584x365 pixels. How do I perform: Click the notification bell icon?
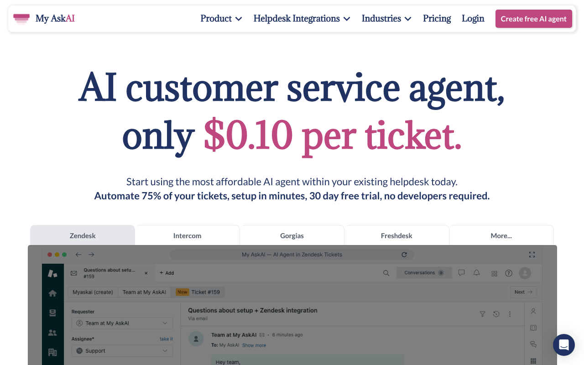click(x=476, y=273)
